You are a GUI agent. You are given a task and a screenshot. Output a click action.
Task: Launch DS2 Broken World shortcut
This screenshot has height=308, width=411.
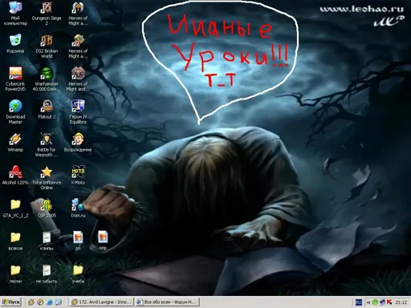coord(47,46)
